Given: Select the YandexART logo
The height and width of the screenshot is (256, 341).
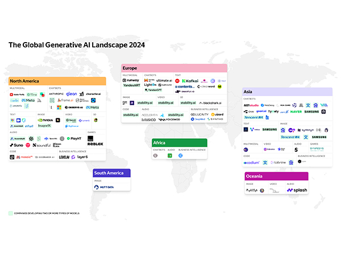Looking at the screenshot, I should [x=132, y=85].
